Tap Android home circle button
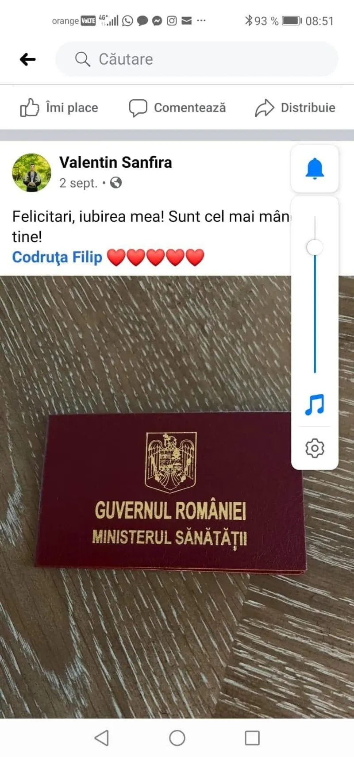 click(x=177, y=738)
